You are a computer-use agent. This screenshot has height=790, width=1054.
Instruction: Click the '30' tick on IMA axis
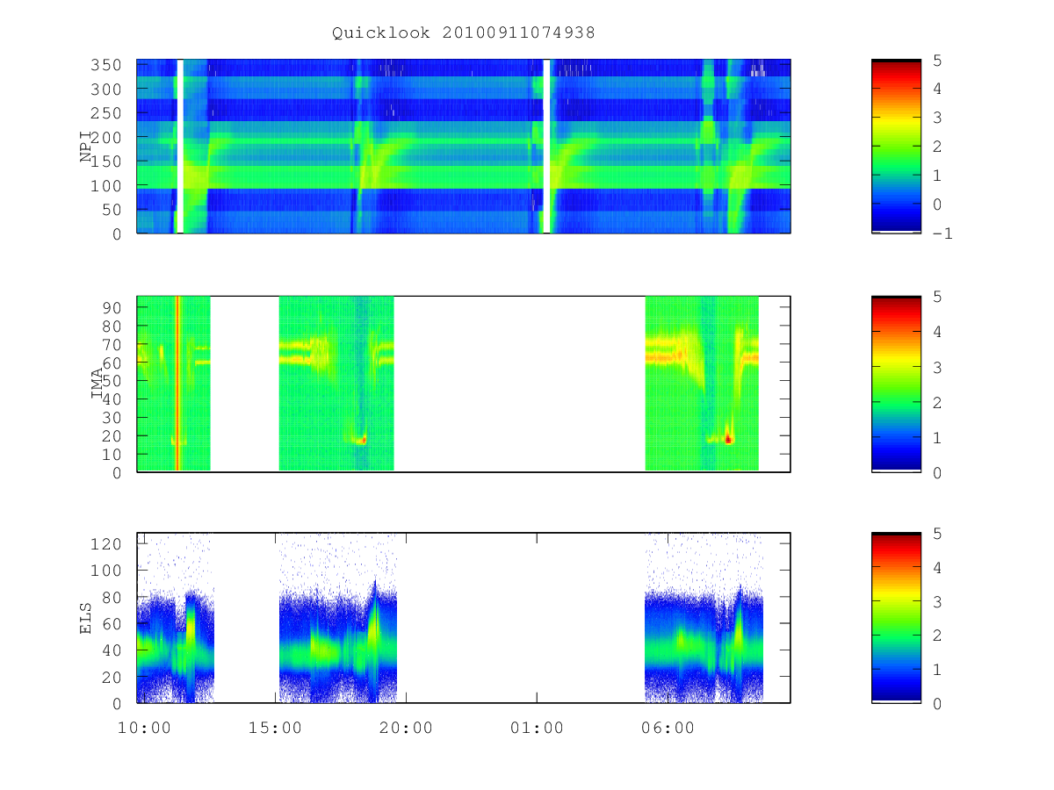tap(111, 418)
